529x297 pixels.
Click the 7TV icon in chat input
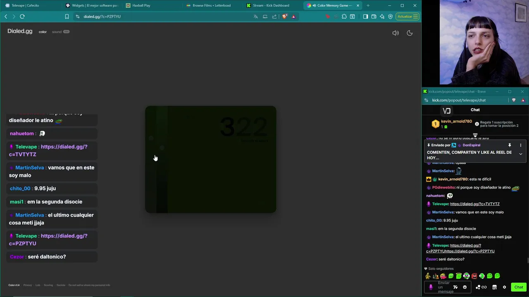click(455, 287)
